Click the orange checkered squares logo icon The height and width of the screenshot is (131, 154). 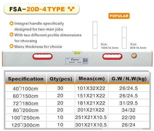pos(71,9)
